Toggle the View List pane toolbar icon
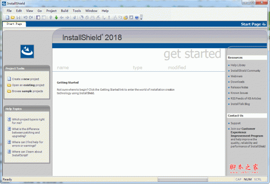The height and width of the screenshot is (184, 270). click(38, 17)
